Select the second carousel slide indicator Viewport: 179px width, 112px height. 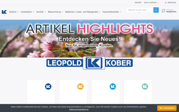85,21
